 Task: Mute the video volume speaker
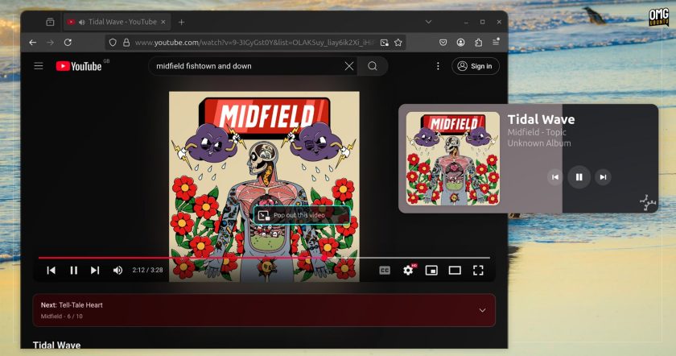point(117,270)
